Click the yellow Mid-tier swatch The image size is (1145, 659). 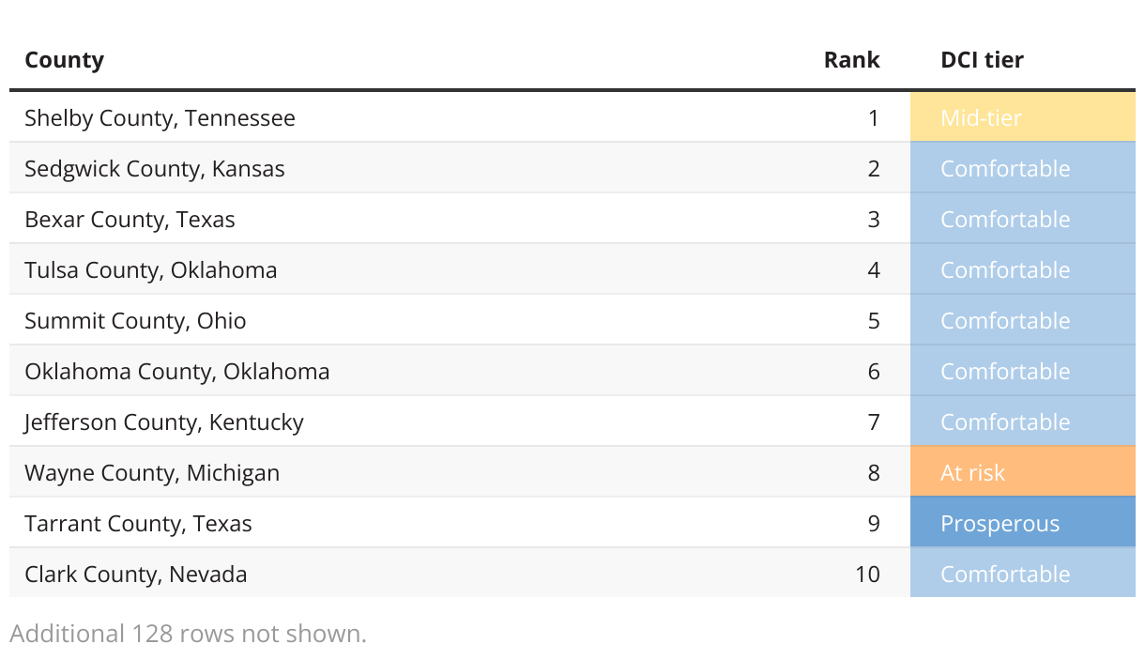pos(1022,118)
